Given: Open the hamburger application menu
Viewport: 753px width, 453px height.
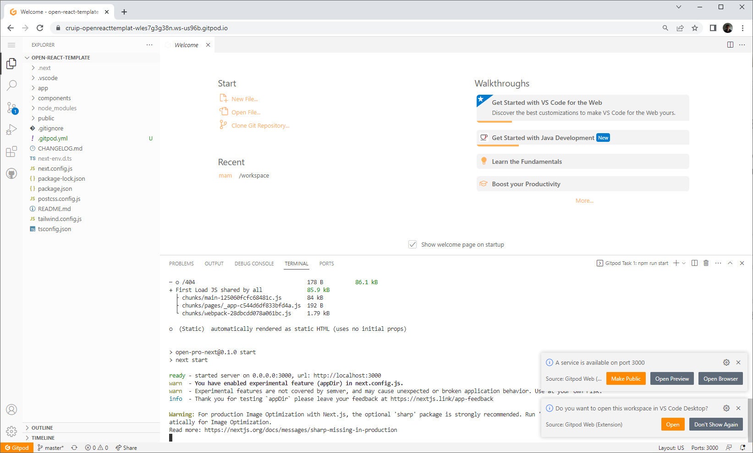Looking at the screenshot, I should pos(11,45).
